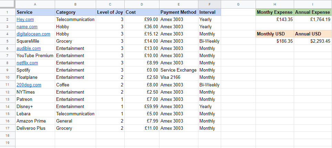This screenshot has width=332, height=148.
Task: Select the £143.35 monthly total cell
Action: (x=274, y=20)
